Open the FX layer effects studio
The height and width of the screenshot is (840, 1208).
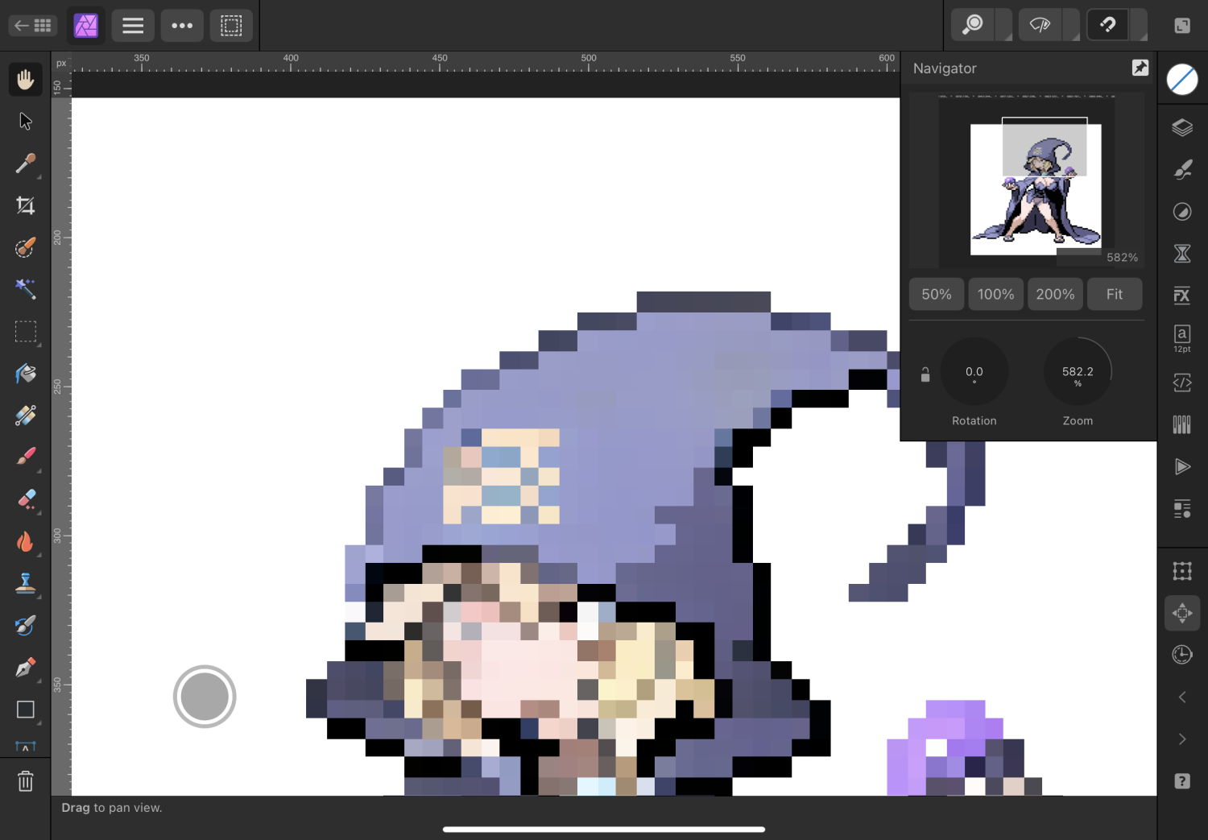coord(1181,296)
